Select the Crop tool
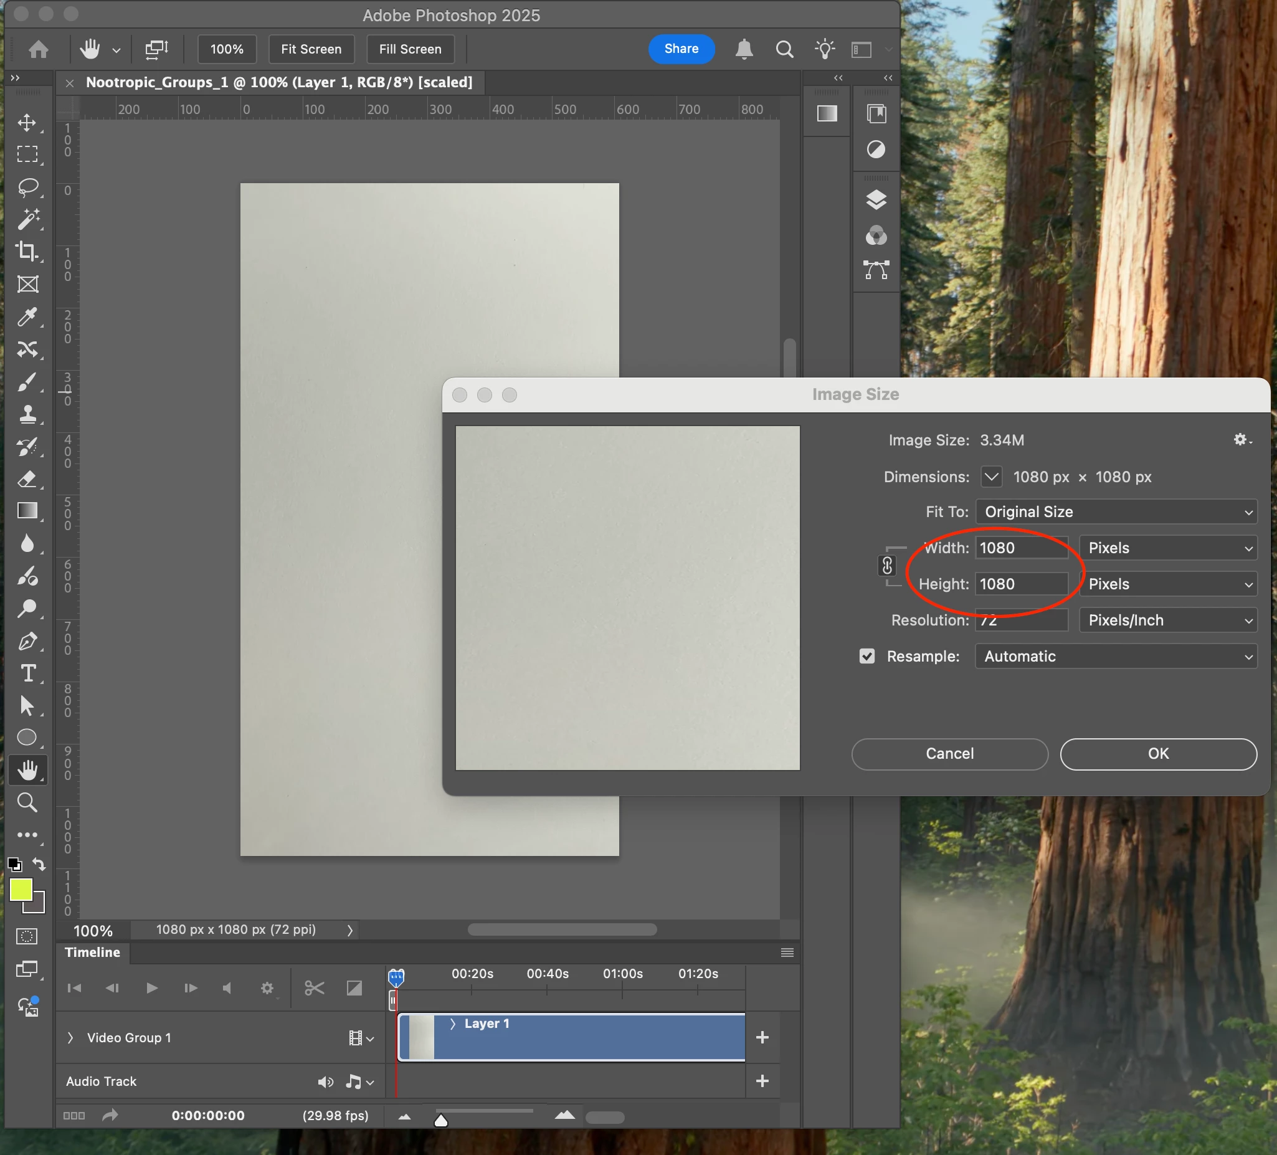1277x1155 pixels. pyautogui.click(x=27, y=252)
